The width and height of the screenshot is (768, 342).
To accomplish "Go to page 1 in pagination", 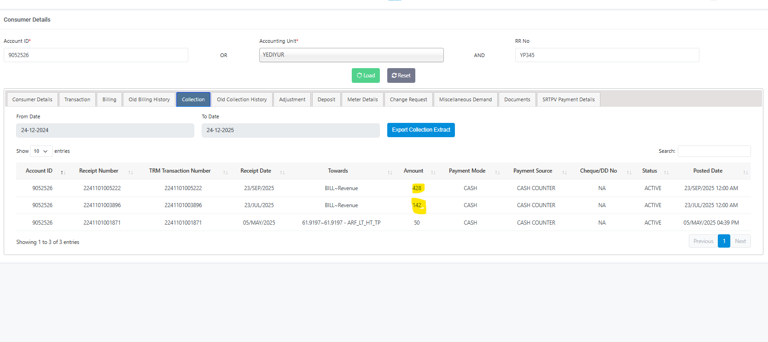I will [724, 241].
